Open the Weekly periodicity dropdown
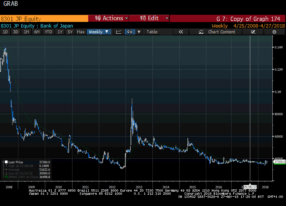This screenshot has height=206, width=286. (x=99, y=32)
